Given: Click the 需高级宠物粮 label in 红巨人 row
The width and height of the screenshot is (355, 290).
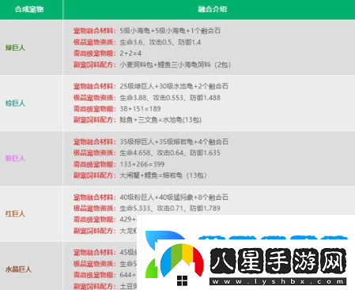Looking at the screenshot, I should coord(94,220).
